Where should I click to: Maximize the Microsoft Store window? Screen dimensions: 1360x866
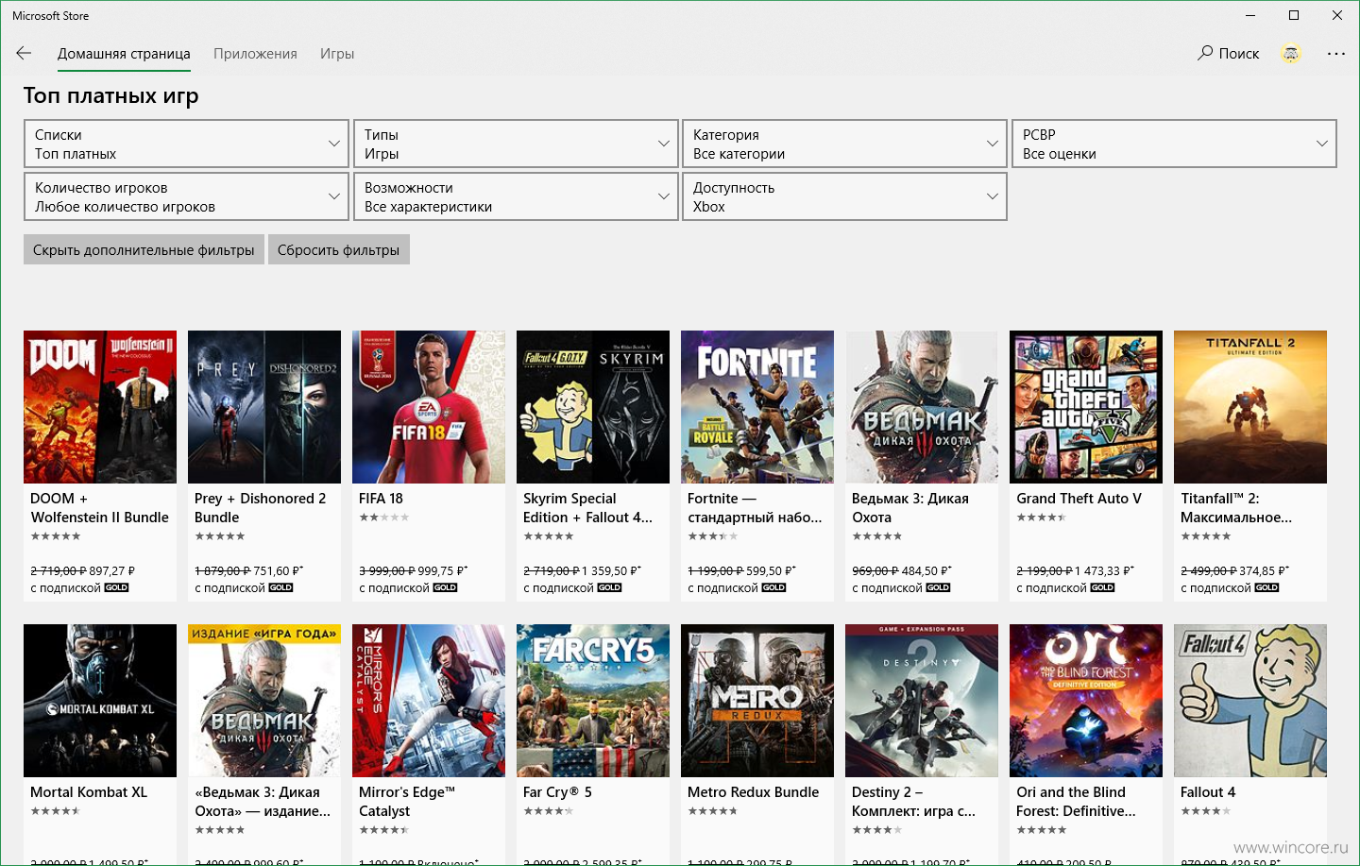pyautogui.click(x=1294, y=15)
